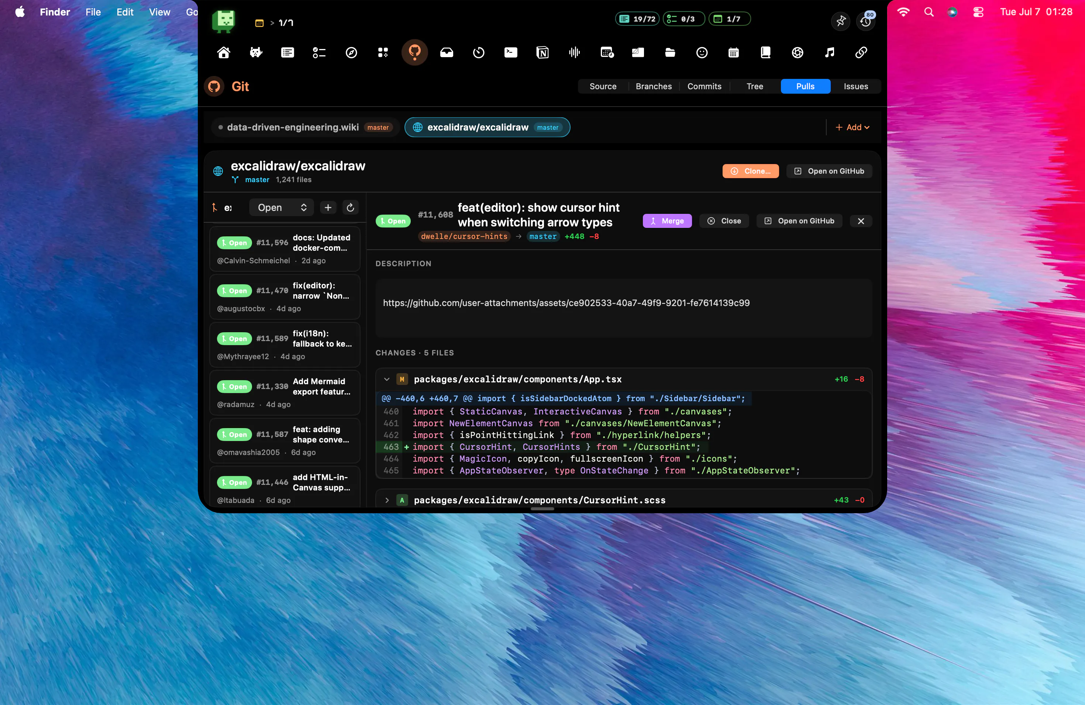
Task: Click the pull request icon above the list
Action: [x=214, y=208]
